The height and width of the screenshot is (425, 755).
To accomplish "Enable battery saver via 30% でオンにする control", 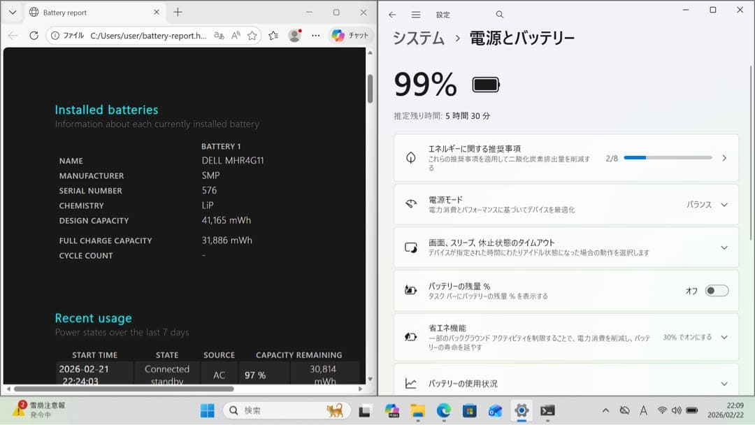I will point(689,336).
